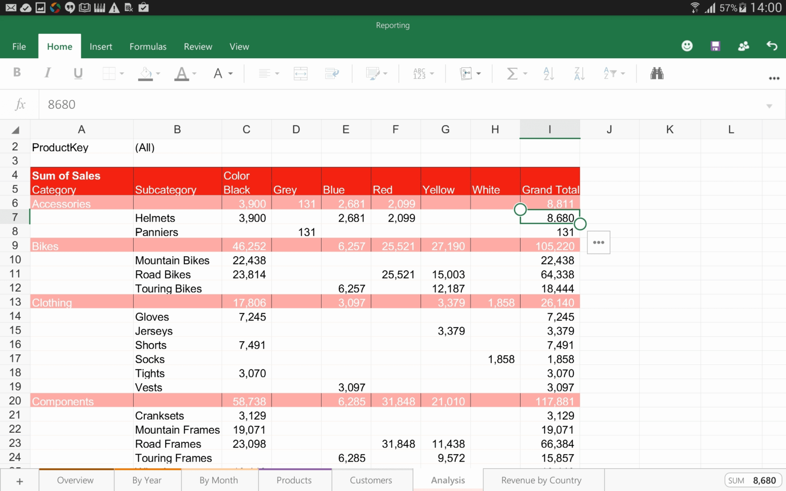Toggle Italic formatting
Image resolution: width=786 pixels, height=491 pixels.
(x=47, y=73)
